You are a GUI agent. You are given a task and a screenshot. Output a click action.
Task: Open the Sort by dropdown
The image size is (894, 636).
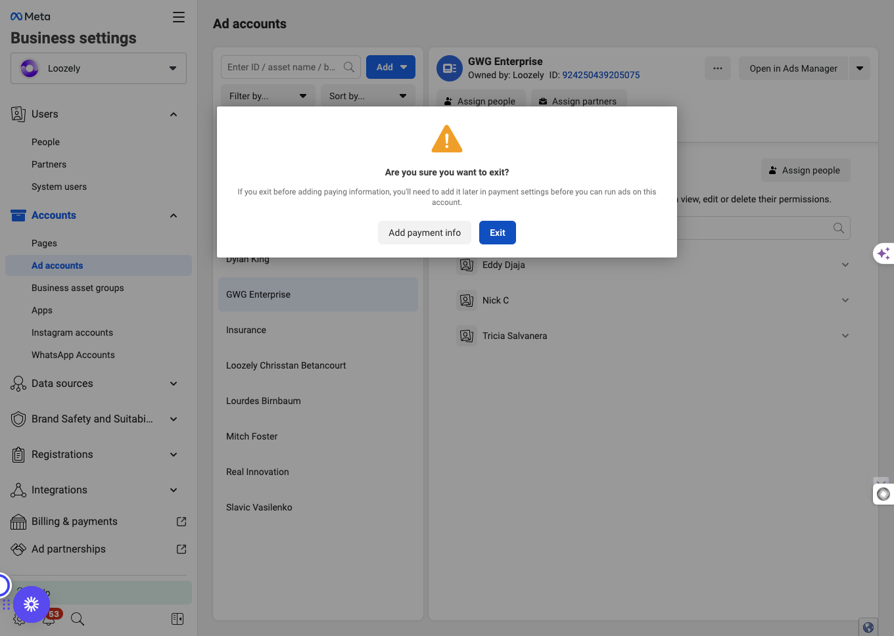pyautogui.click(x=368, y=96)
